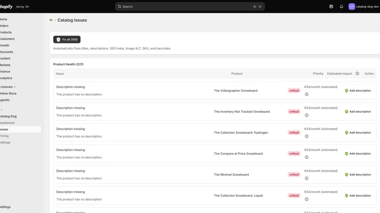Add description for Inventory Not Tracked Snowboard
The image size is (380, 213).
tap(358, 112)
